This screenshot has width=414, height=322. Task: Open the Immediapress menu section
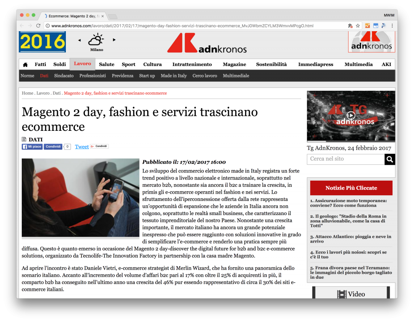click(316, 64)
